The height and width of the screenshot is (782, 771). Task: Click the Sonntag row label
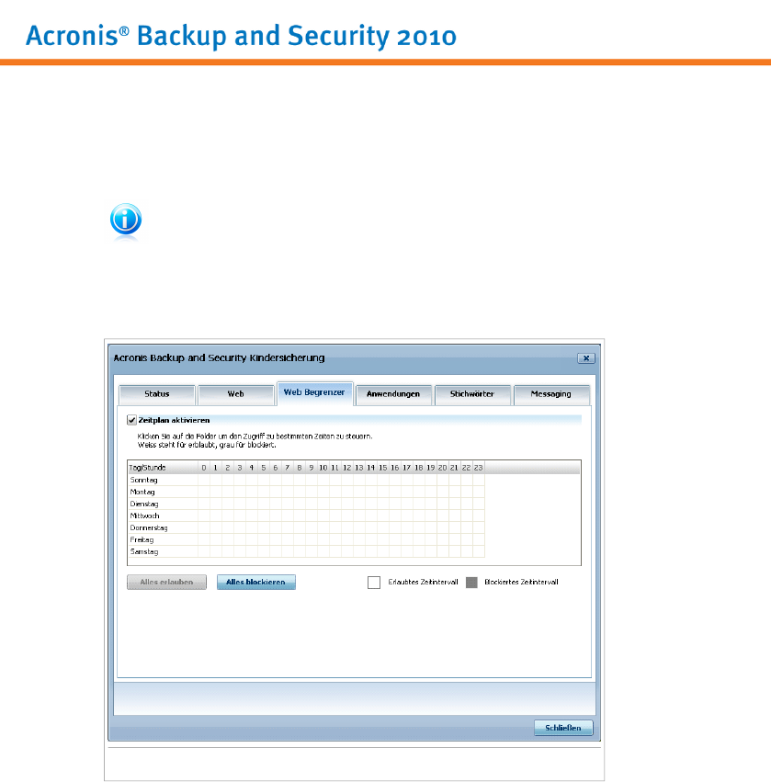coord(143,480)
